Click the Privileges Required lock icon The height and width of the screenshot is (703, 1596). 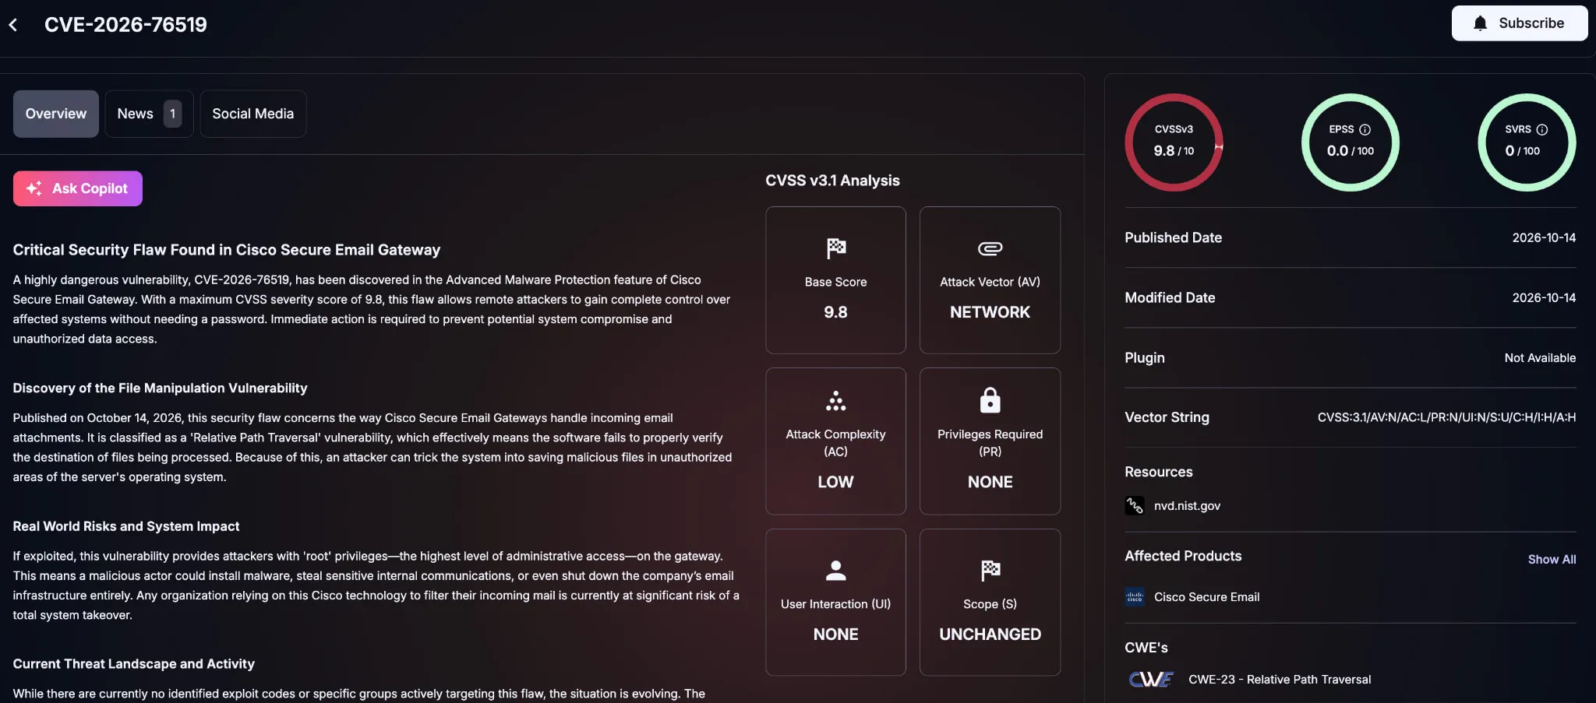(x=990, y=400)
